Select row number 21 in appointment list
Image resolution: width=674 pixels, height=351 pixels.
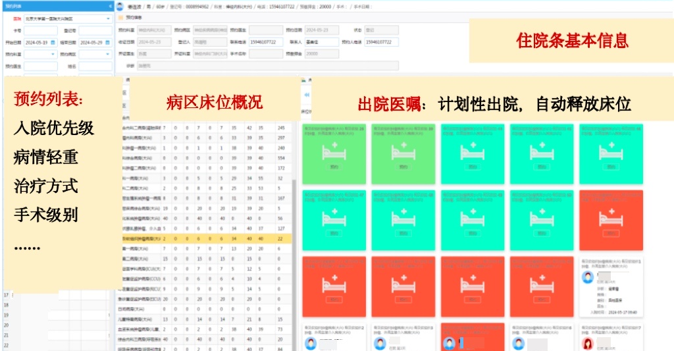coord(6,335)
